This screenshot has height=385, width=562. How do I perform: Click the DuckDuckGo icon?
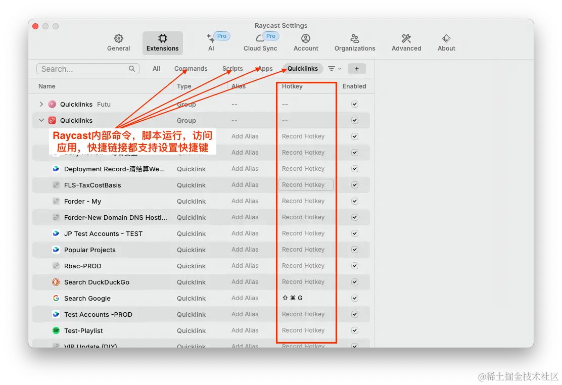point(56,282)
